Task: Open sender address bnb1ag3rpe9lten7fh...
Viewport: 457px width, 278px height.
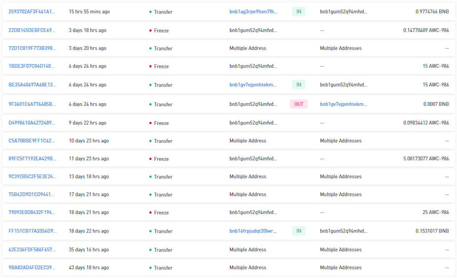Action: pyautogui.click(x=254, y=12)
